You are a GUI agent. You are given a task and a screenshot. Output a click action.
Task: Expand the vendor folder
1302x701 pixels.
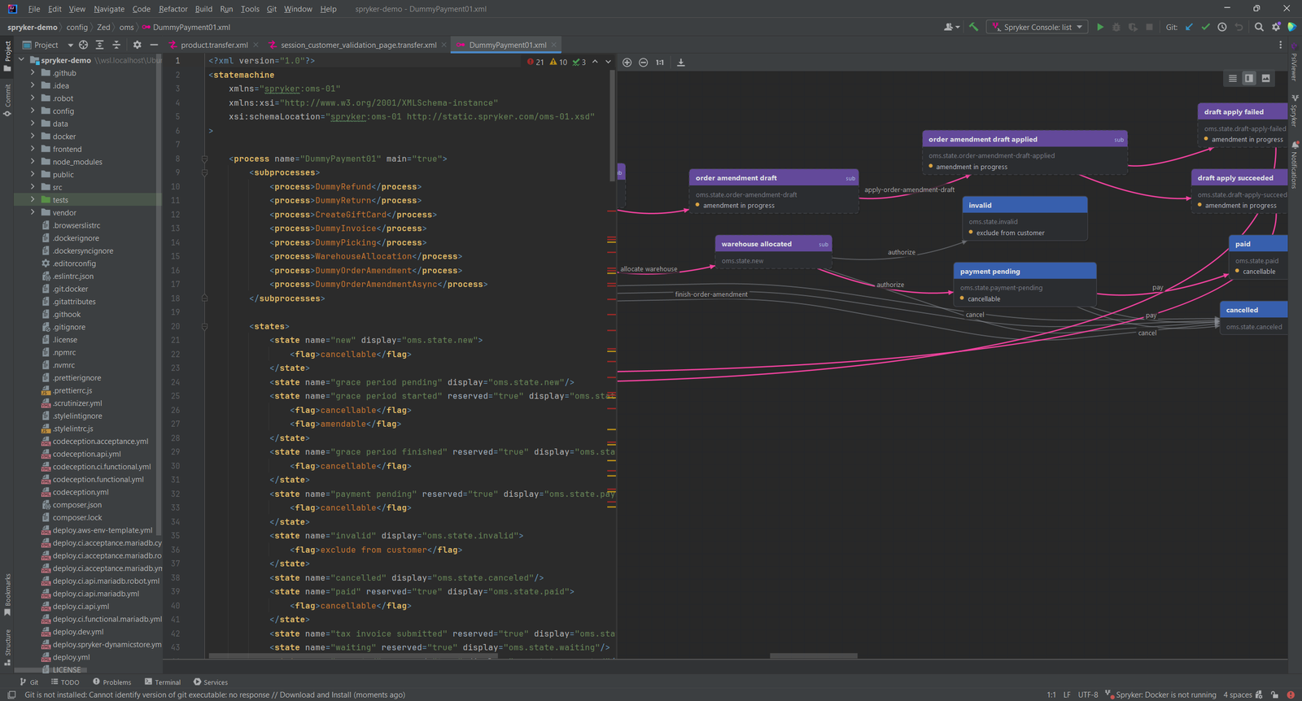pyautogui.click(x=33, y=213)
